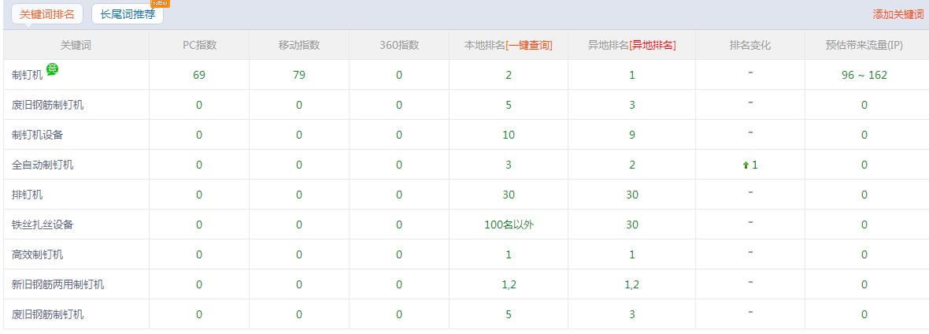Viewport: 929px width, 334px height.
Task: Click the 排钉机 keyword cell
Action: [x=28, y=195]
